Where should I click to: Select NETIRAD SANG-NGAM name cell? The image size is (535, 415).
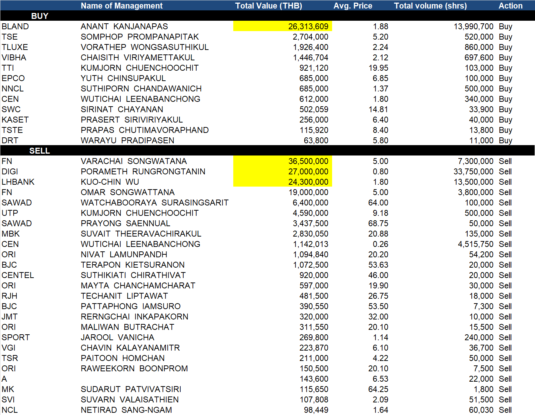point(127,410)
